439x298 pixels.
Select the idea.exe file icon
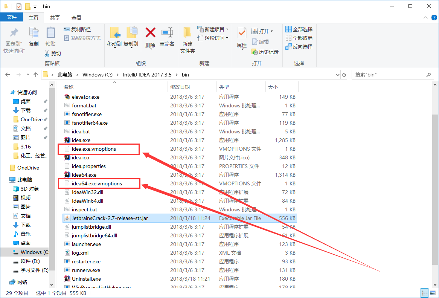pos(67,140)
